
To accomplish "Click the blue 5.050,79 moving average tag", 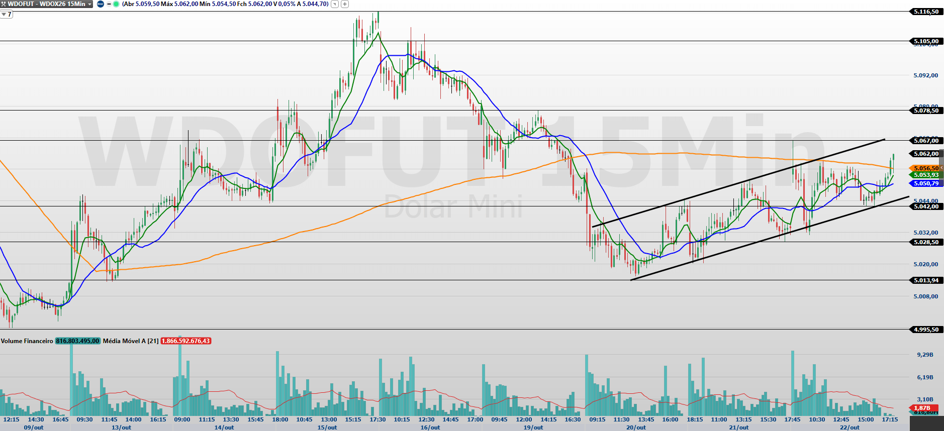I will tap(926, 183).
